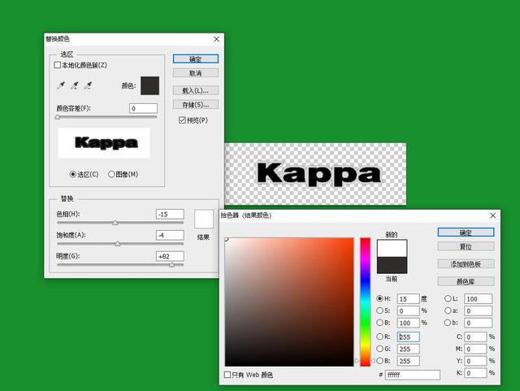The image size is (520, 391).
Task: Select the Selection (C) radio button
Action: point(73,174)
